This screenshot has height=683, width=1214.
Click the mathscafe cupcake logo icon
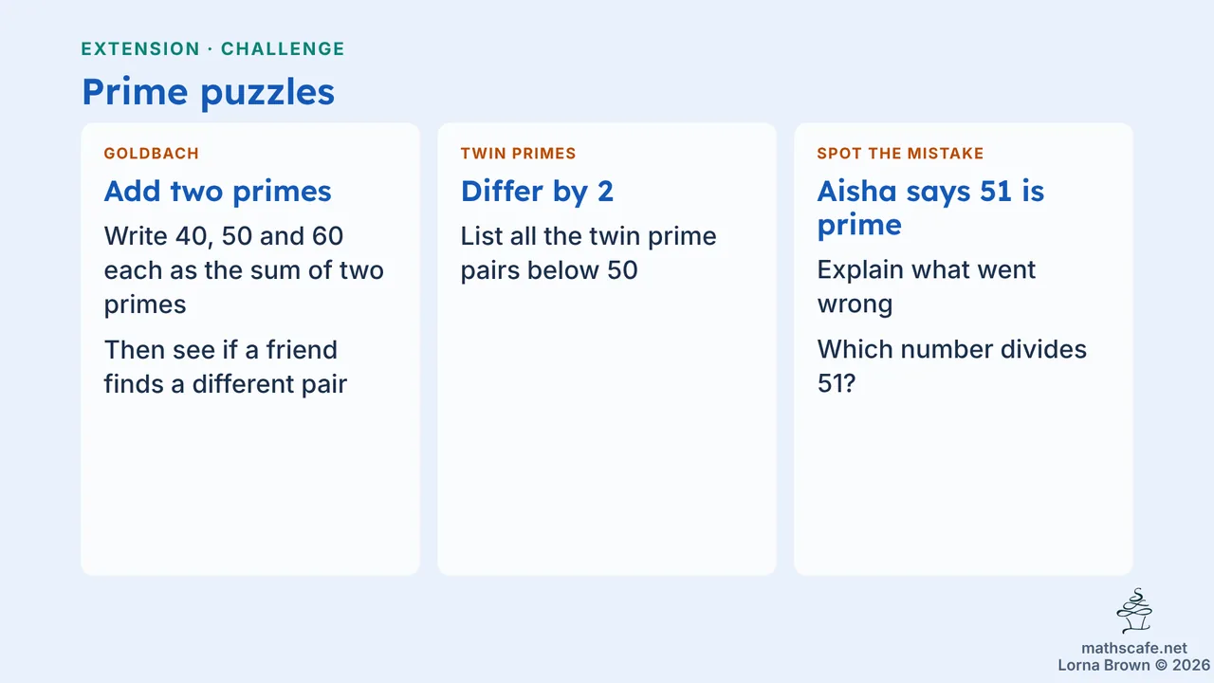[x=1134, y=611]
